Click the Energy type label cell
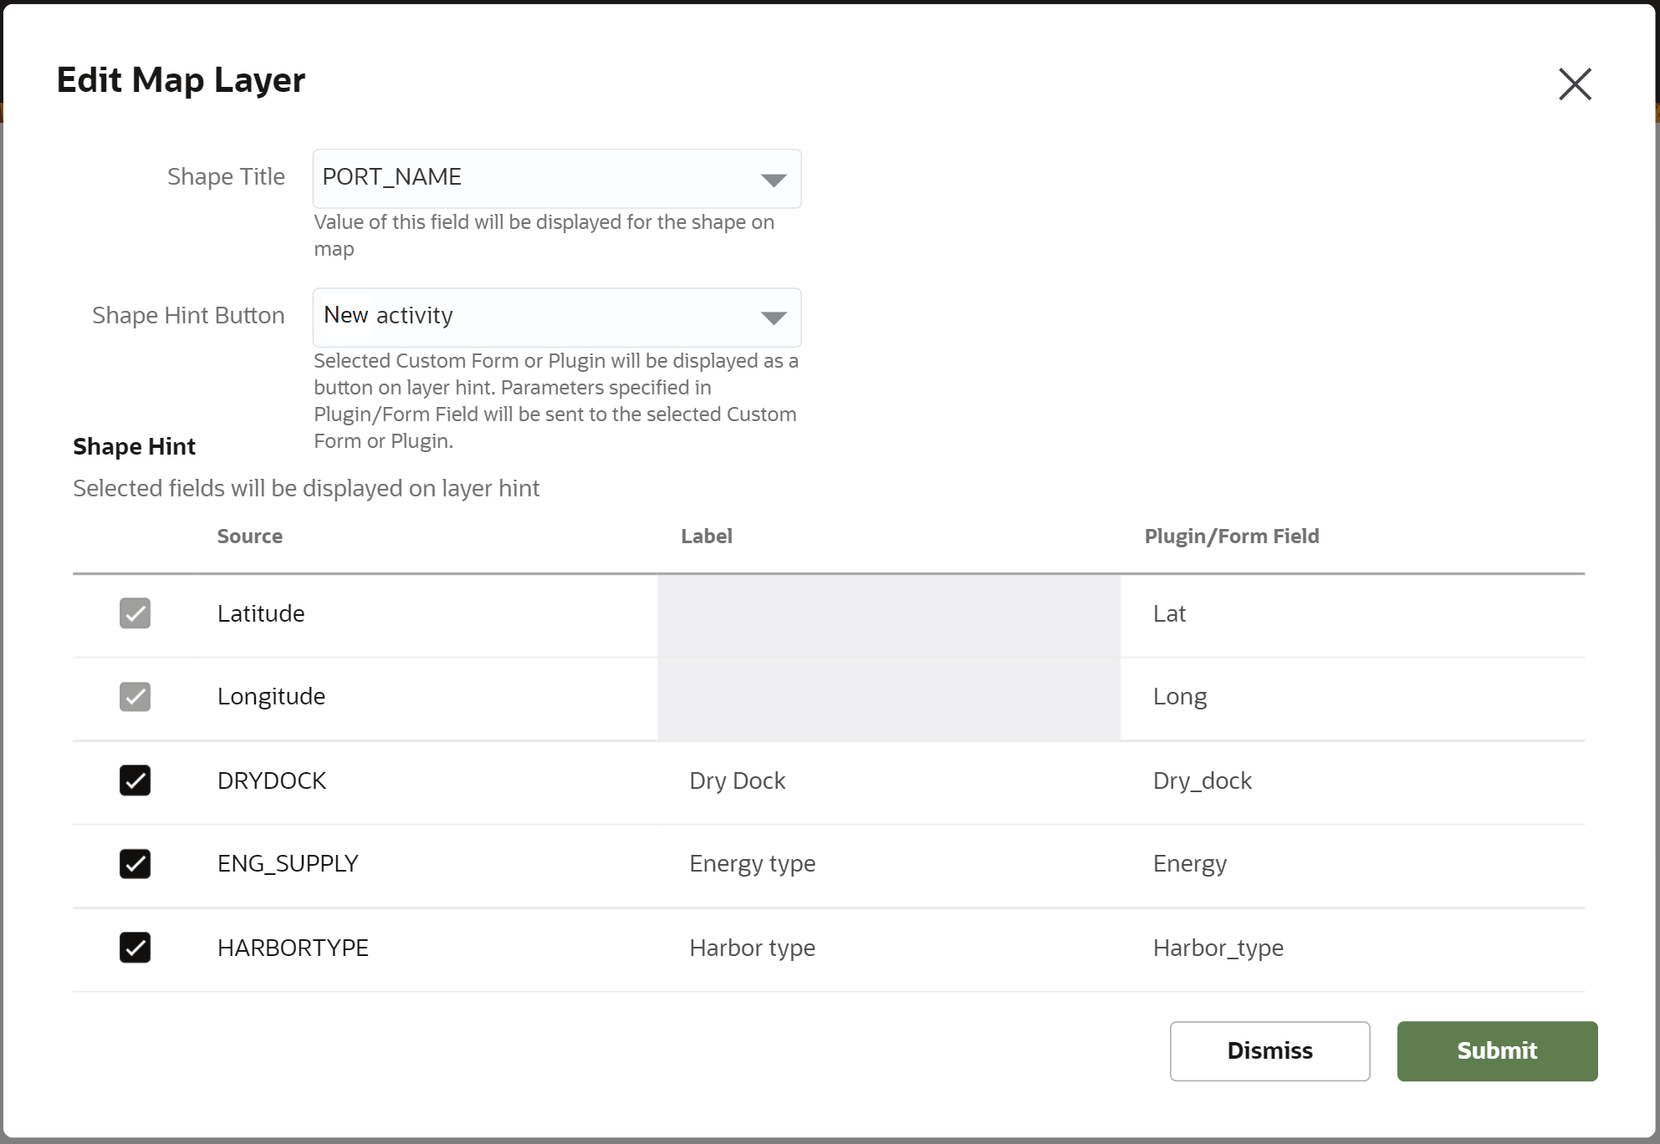This screenshot has height=1144, width=1660. tap(752, 864)
